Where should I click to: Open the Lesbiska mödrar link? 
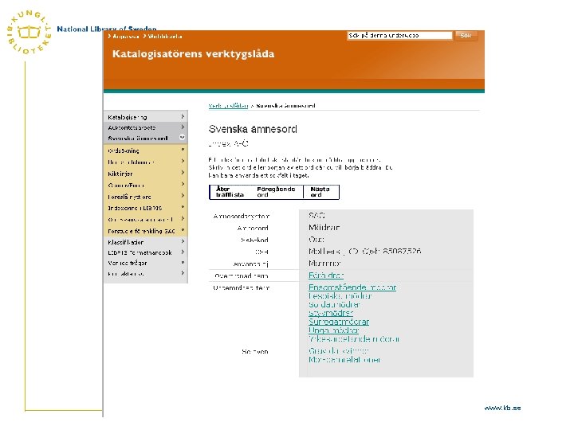[x=340, y=295]
